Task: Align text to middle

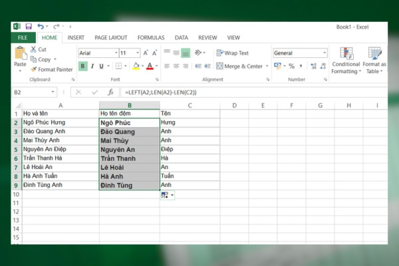Action: click(176, 53)
